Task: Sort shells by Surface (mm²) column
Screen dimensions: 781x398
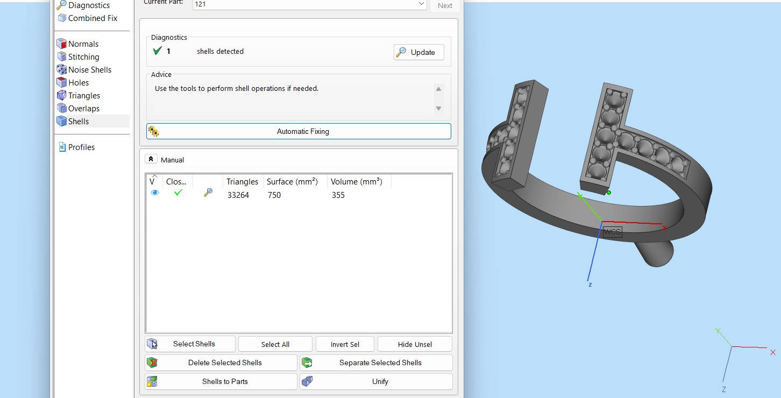Action: 292,182
